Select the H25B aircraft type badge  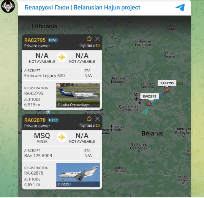point(53,120)
